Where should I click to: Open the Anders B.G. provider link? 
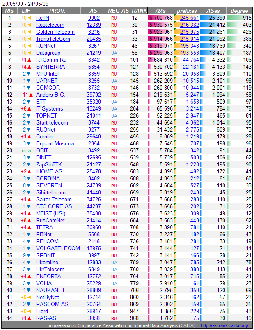point(50,95)
